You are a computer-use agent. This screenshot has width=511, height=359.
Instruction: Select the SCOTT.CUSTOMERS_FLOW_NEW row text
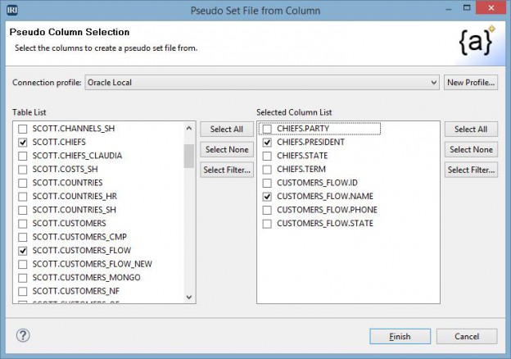pos(93,264)
